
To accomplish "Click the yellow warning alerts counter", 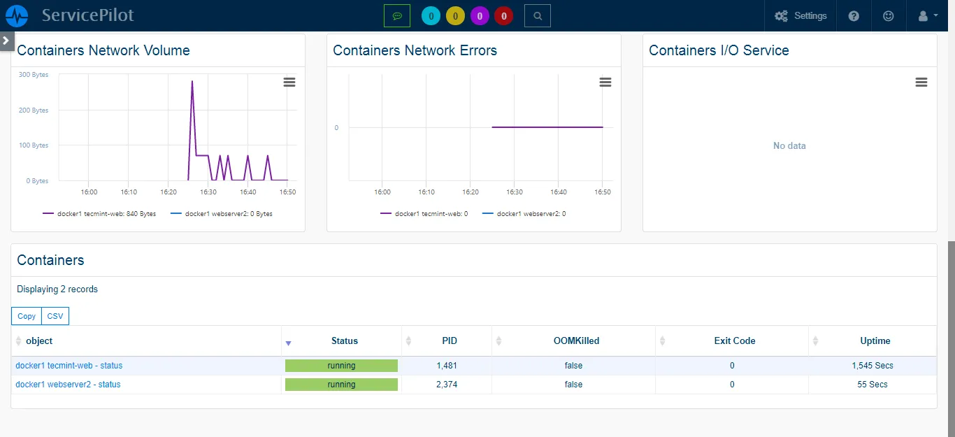I will [x=455, y=15].
